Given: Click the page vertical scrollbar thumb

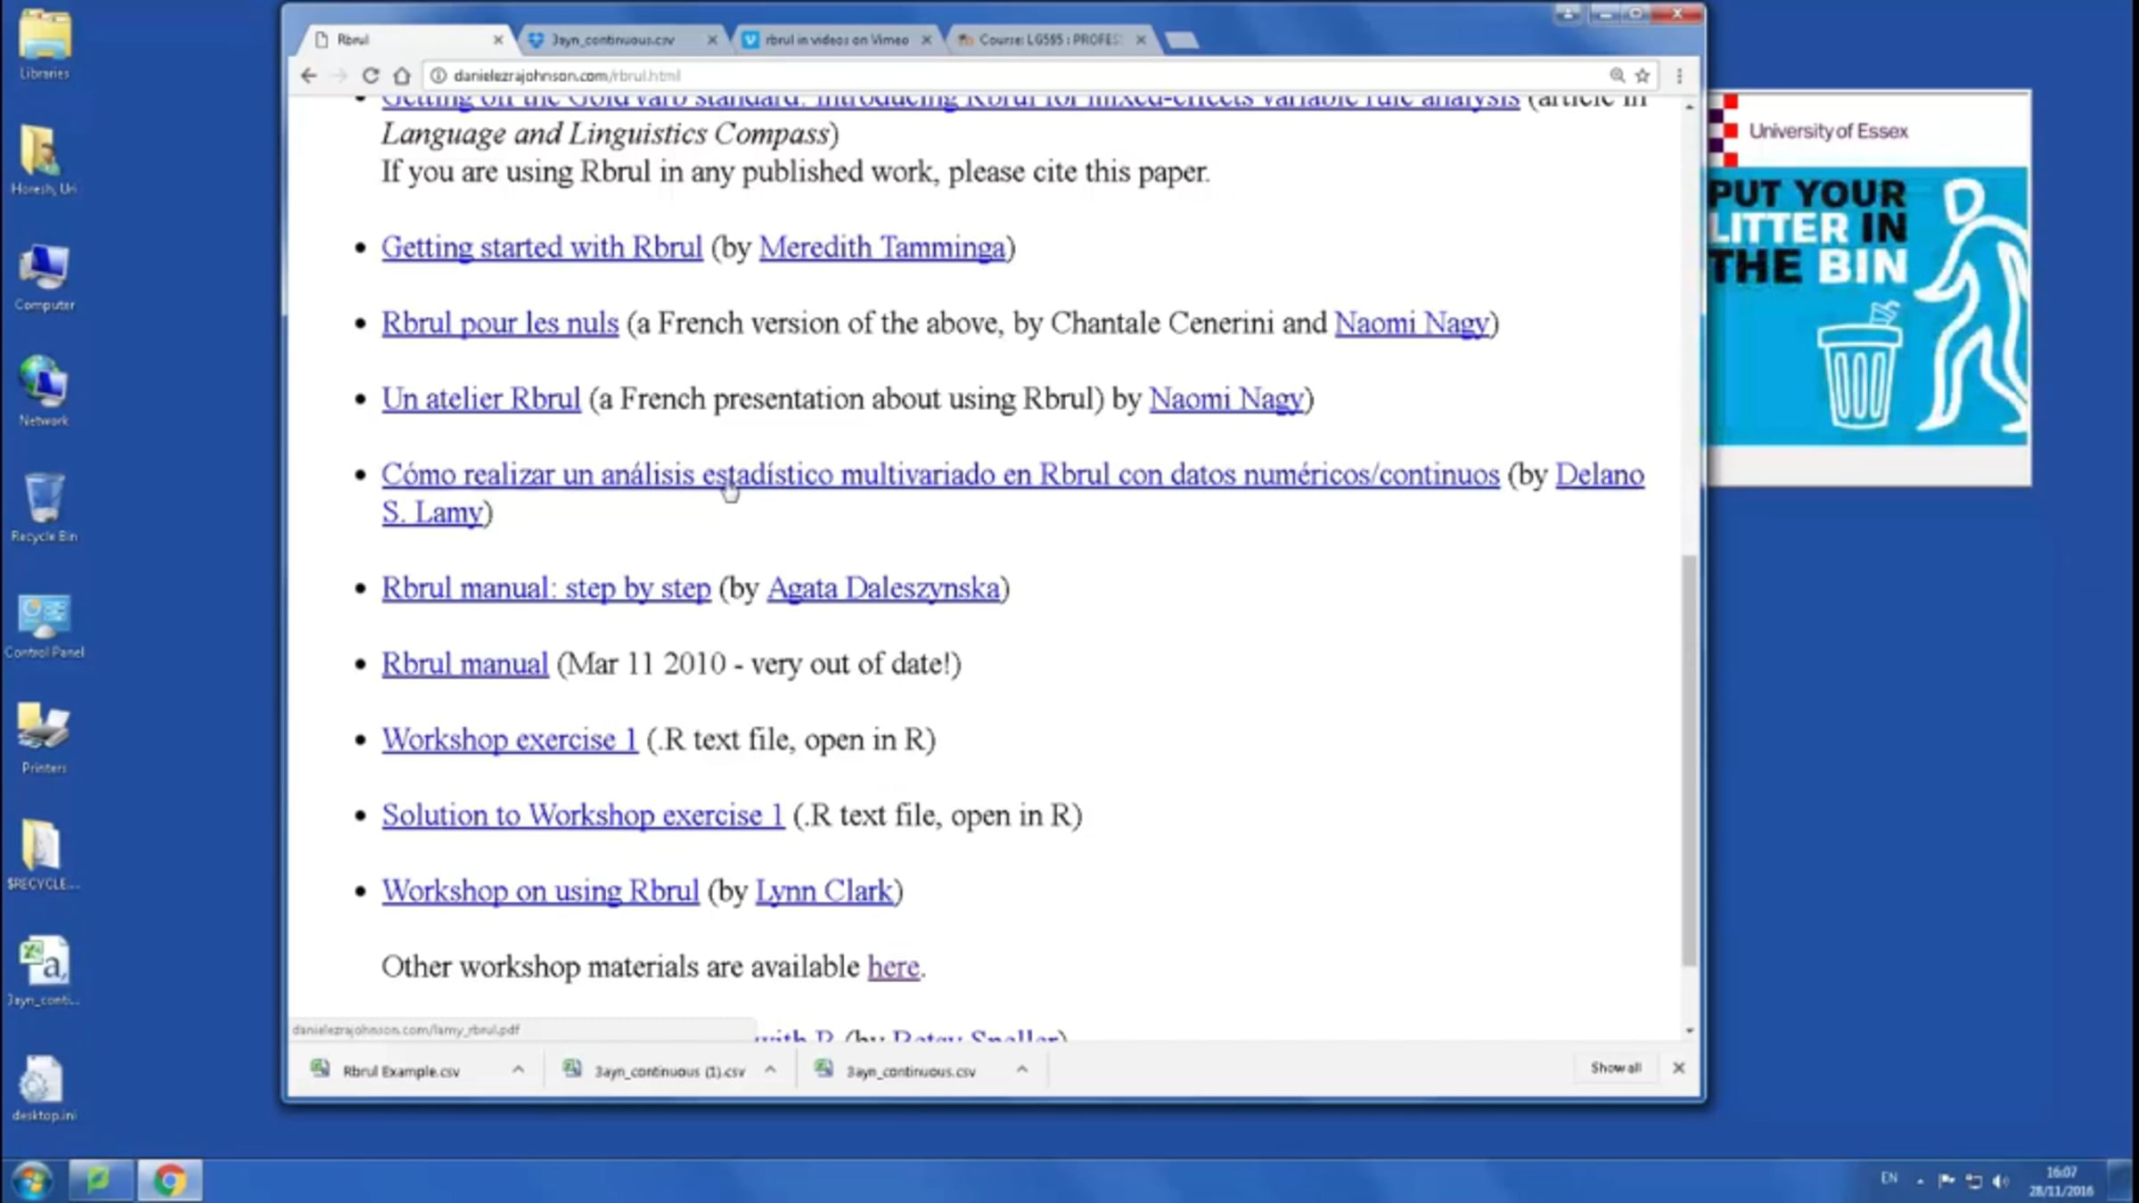Looking at the screenshot, I should tap(1688, 757).
